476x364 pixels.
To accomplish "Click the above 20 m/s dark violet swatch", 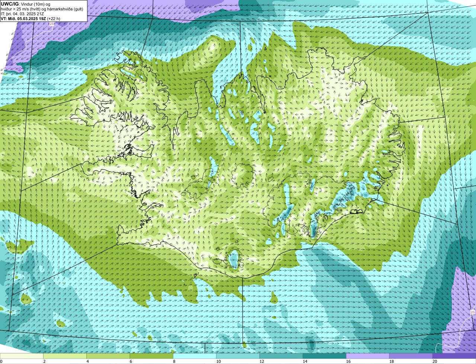I will [x=454, y=356].
